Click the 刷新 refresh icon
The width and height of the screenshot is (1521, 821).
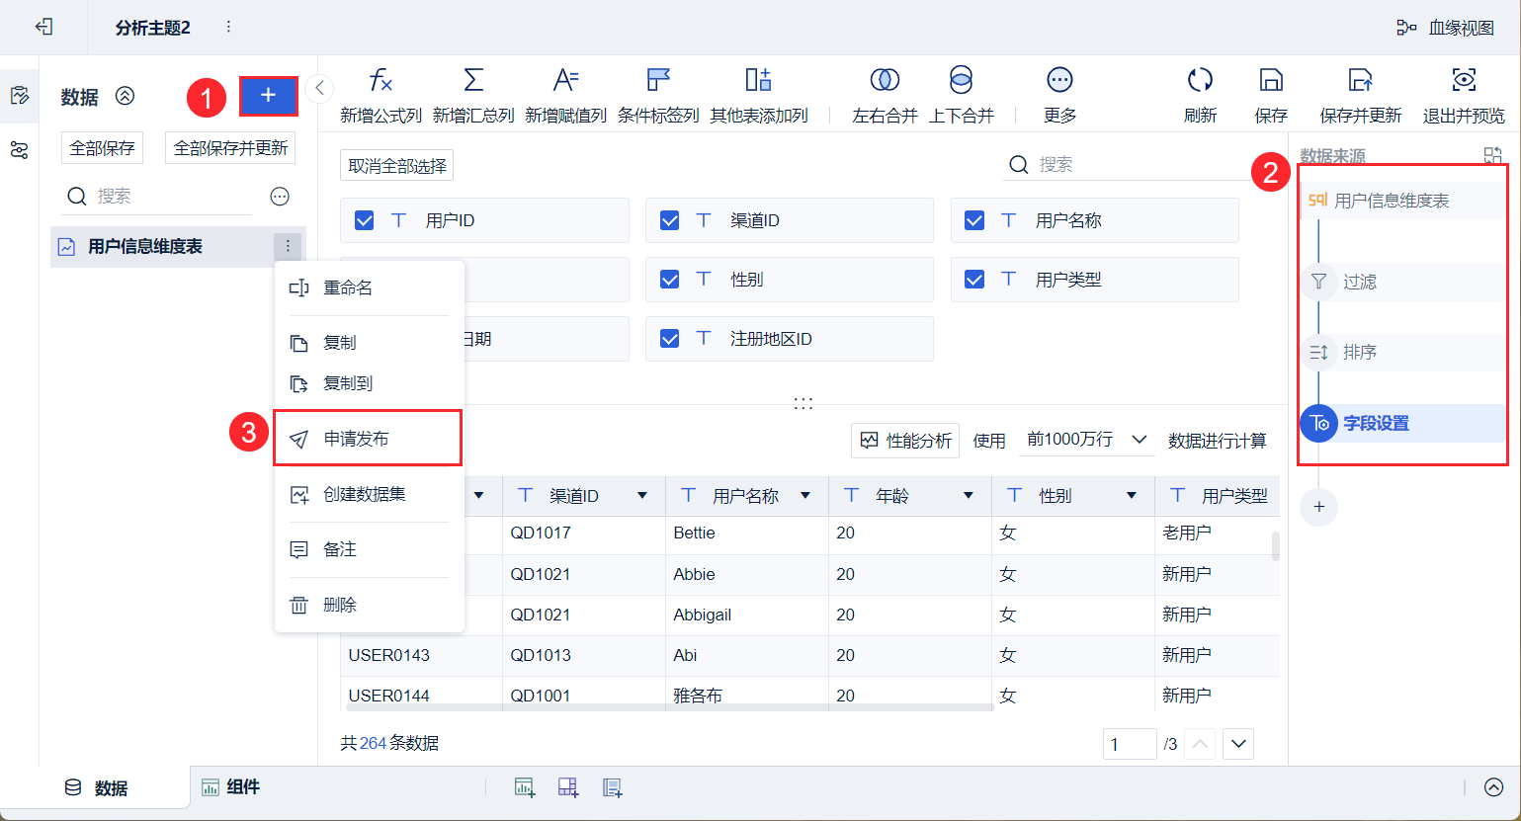(x=1200, y=80)
